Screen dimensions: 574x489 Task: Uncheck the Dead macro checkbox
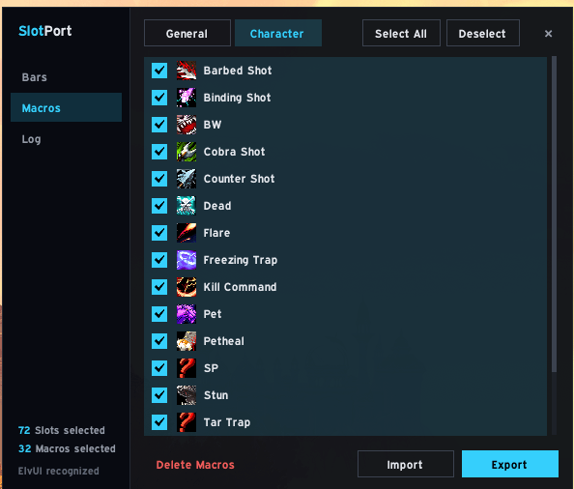pos(159,206)
